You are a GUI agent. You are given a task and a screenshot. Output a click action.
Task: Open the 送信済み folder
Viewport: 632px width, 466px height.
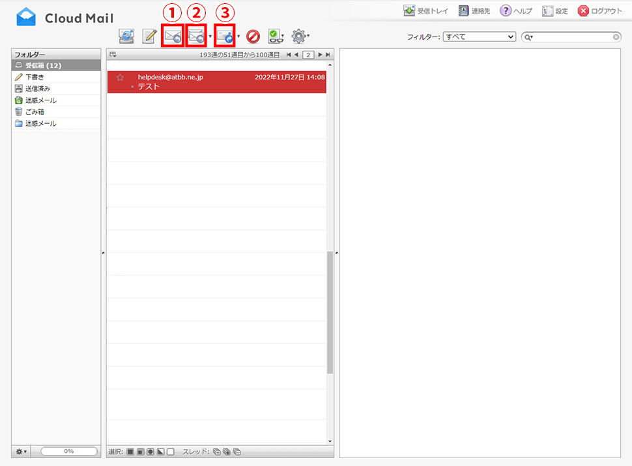coord(38,89)
